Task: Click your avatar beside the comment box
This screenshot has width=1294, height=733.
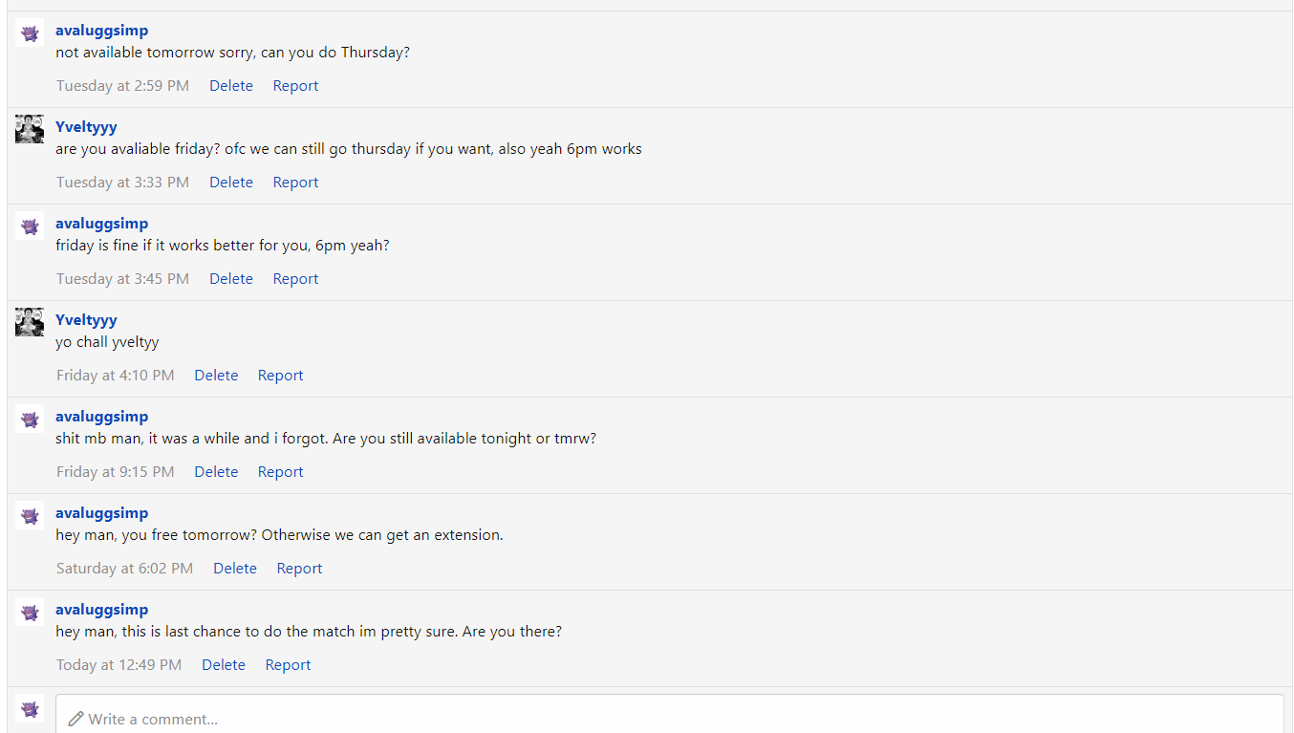Action: pos(30,708)
